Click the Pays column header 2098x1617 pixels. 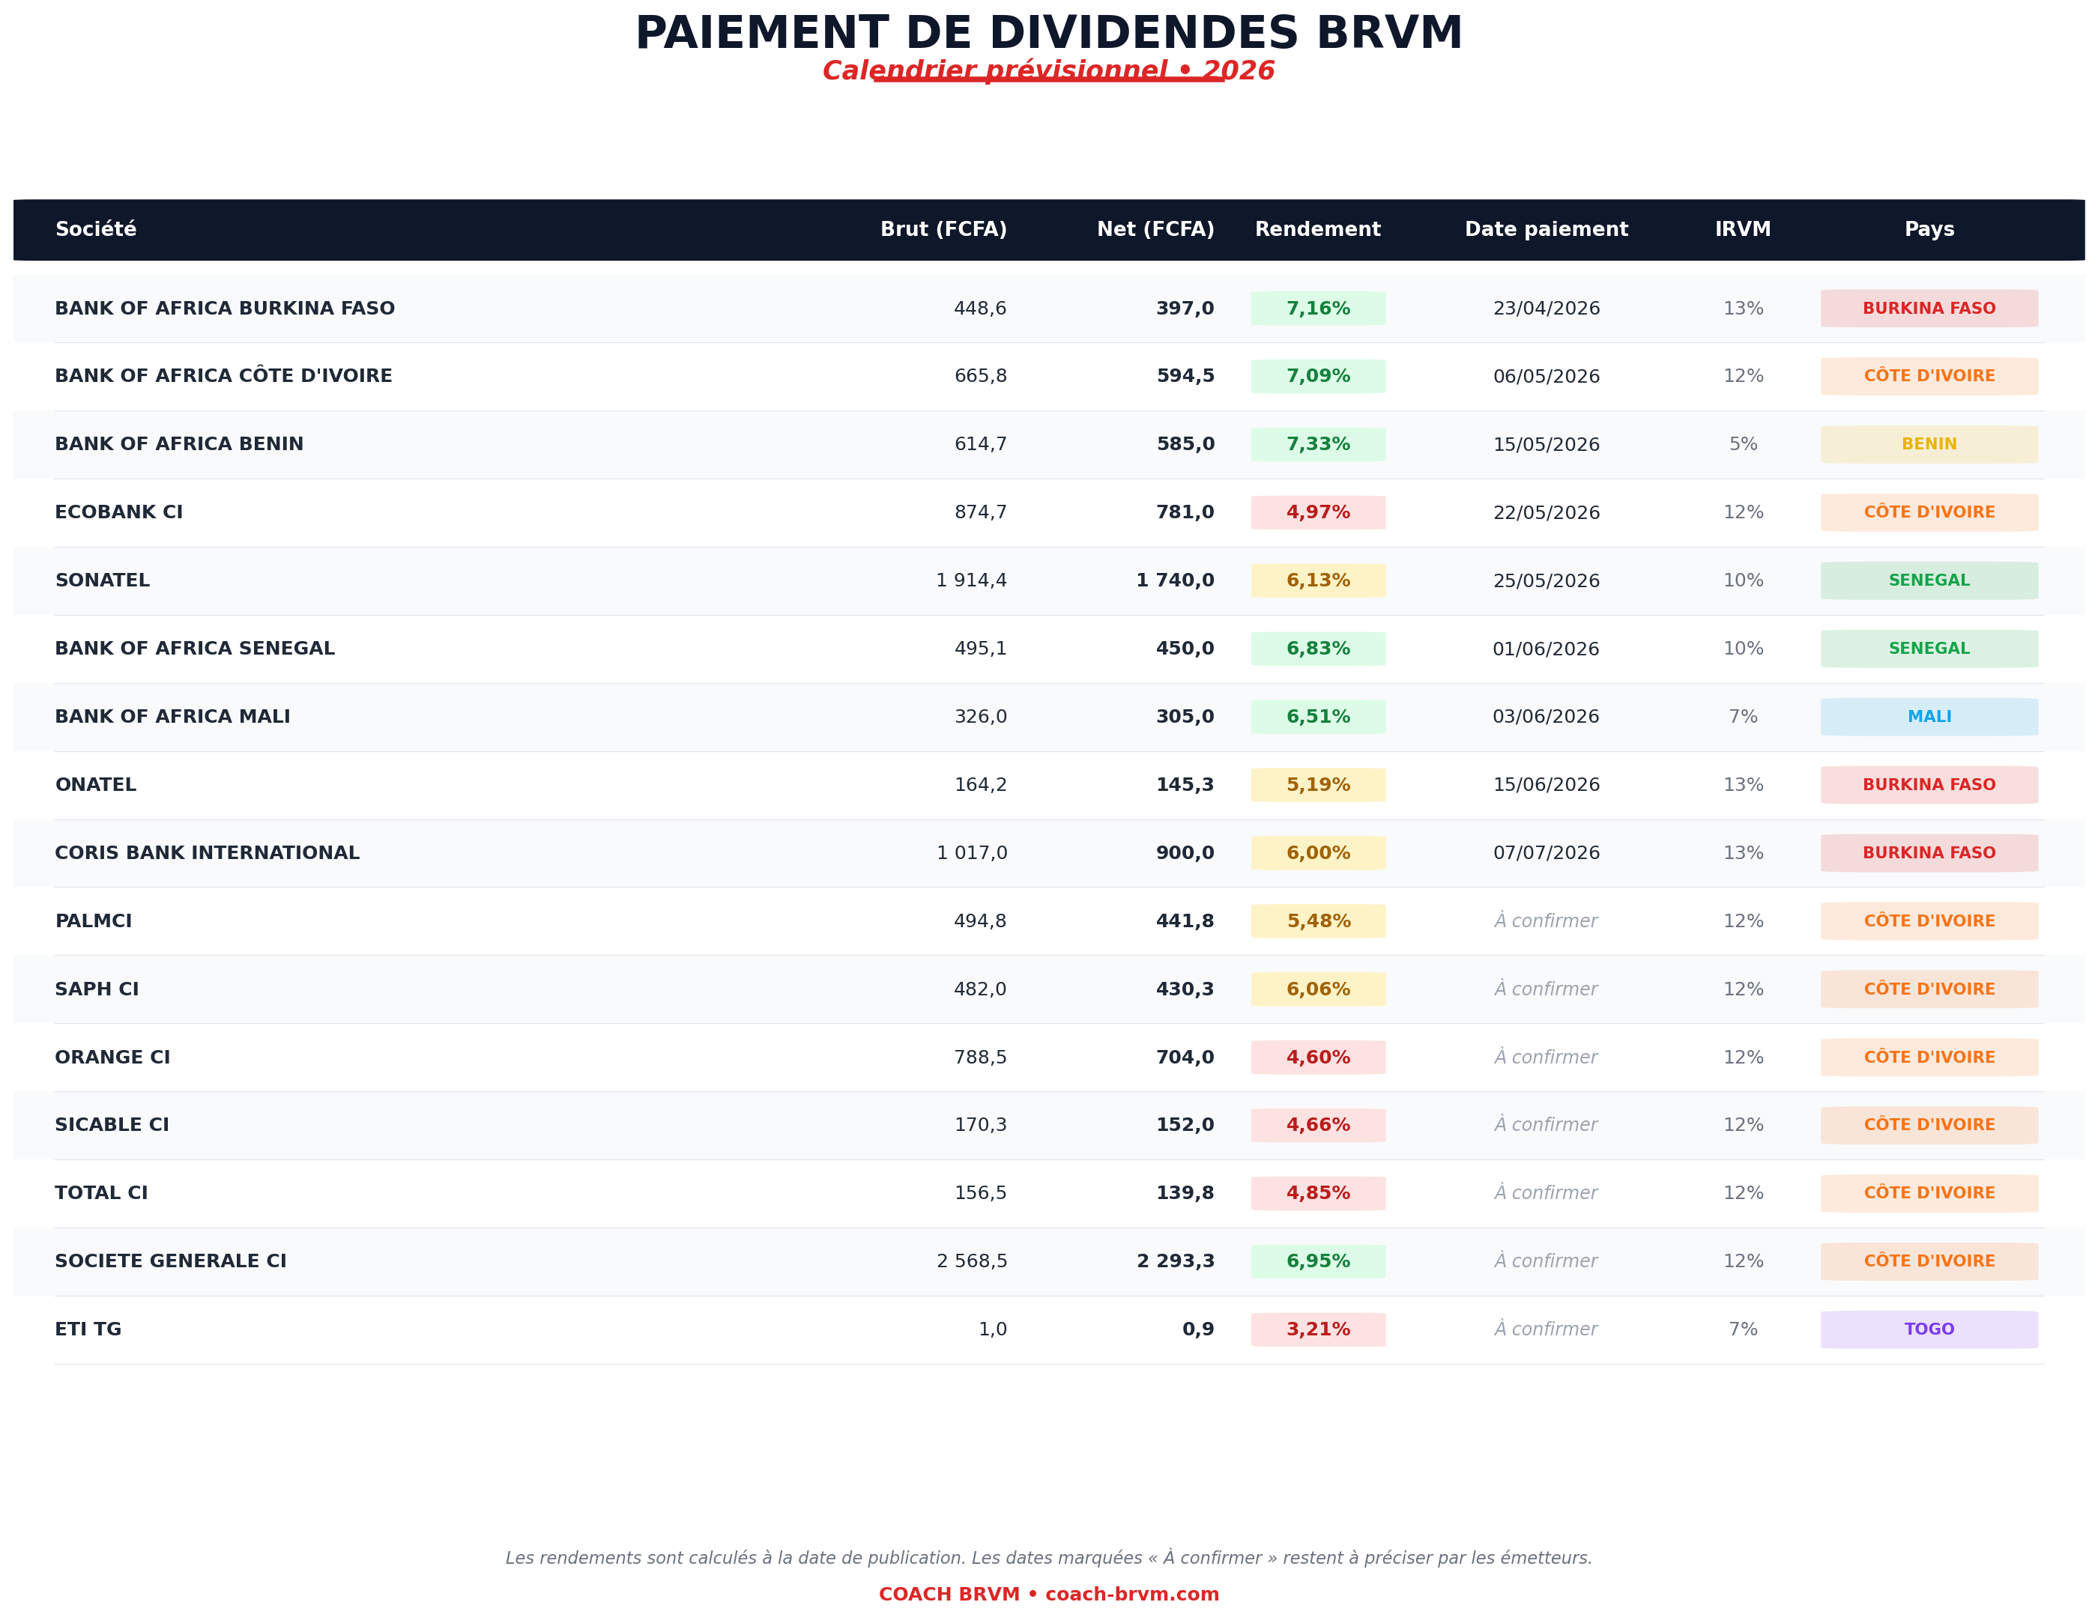(x=1929, y=229)
